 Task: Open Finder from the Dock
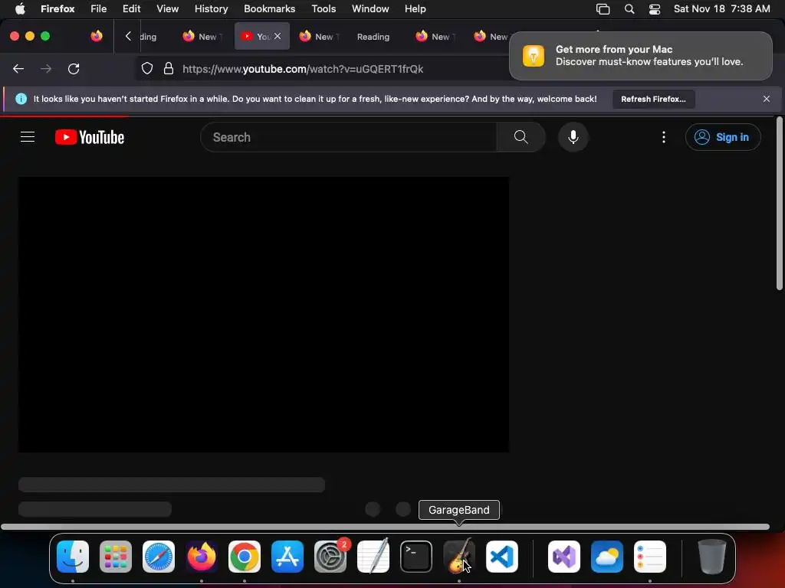[73, 557]
